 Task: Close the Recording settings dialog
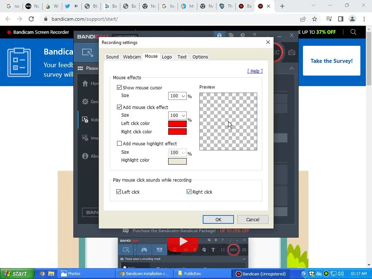coord(268,42)
